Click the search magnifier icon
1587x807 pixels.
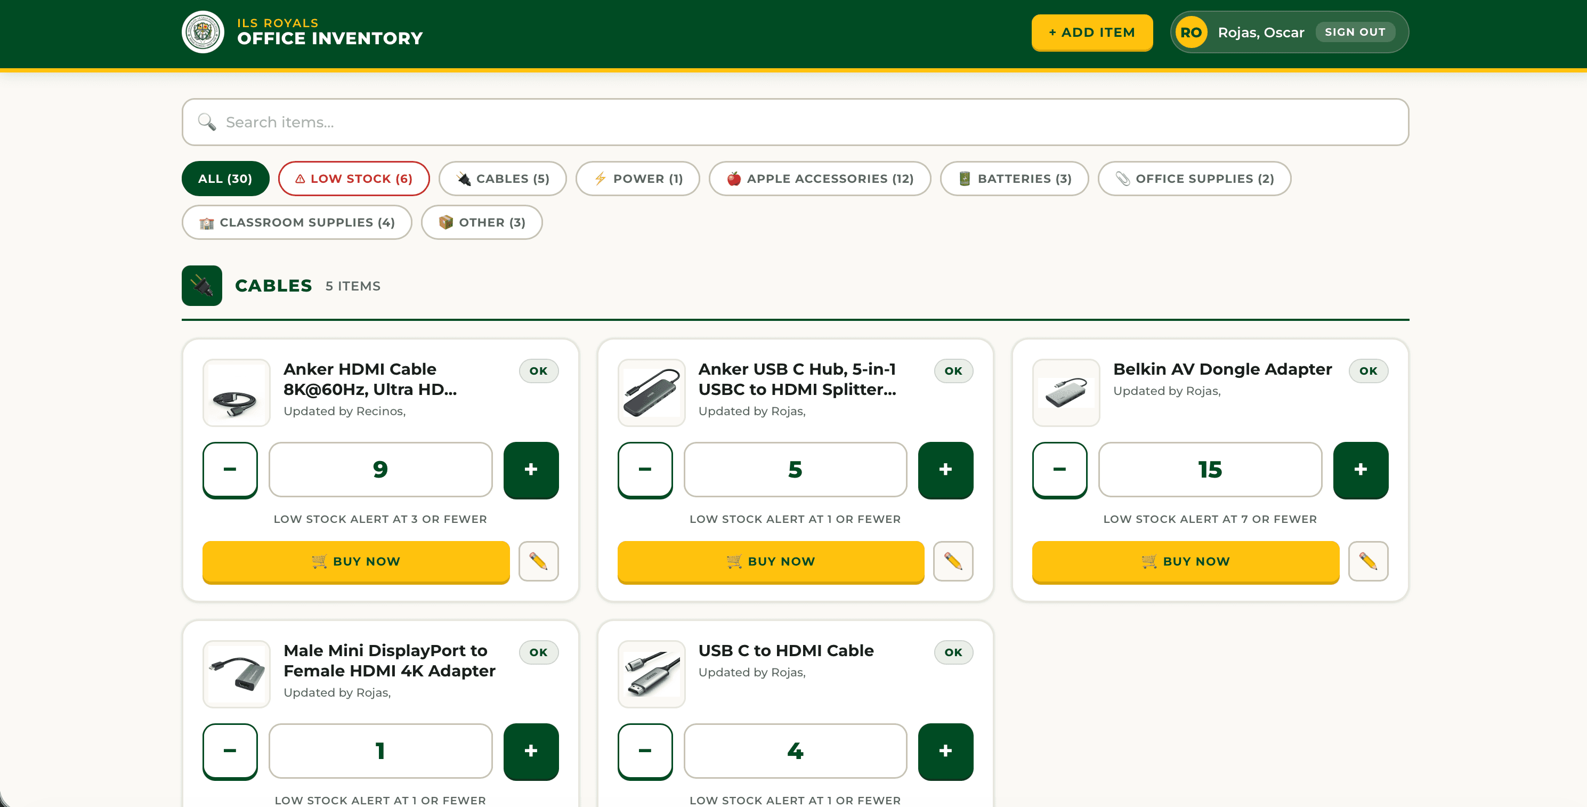[x=206, y=122]
